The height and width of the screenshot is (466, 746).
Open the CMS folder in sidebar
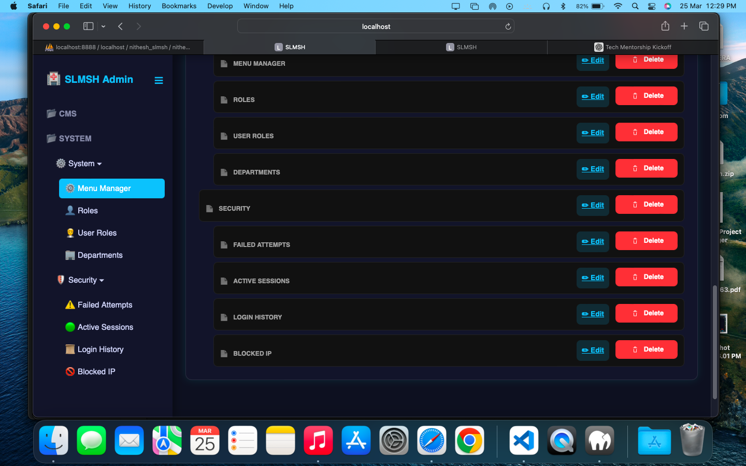point(62,113)
